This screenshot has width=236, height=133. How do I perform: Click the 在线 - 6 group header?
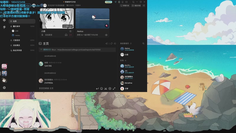pyautogui.click(x=123, y=60)
